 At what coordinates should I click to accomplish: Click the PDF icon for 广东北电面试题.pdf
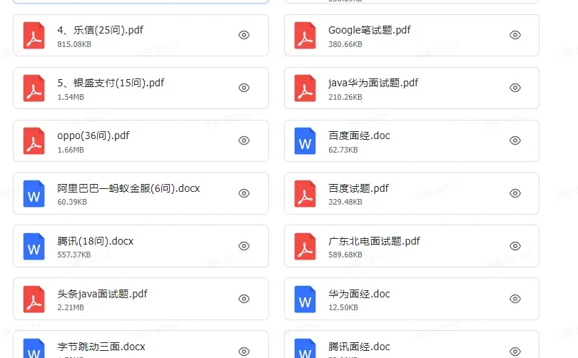(305, 247)
